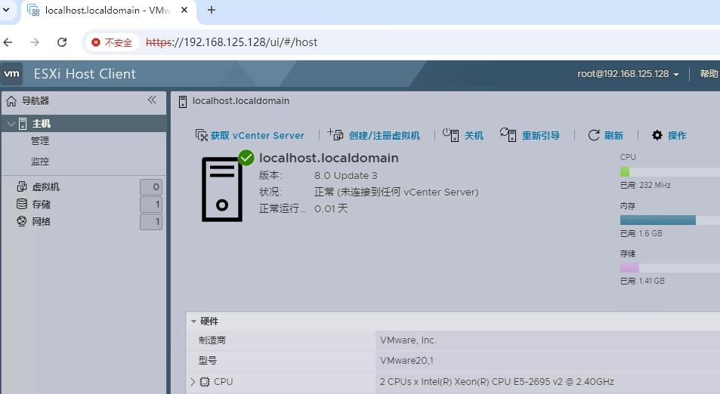This screenshot has height=394, width=720.
Task: Click the actions gear icon
Action: pos(657,135)
